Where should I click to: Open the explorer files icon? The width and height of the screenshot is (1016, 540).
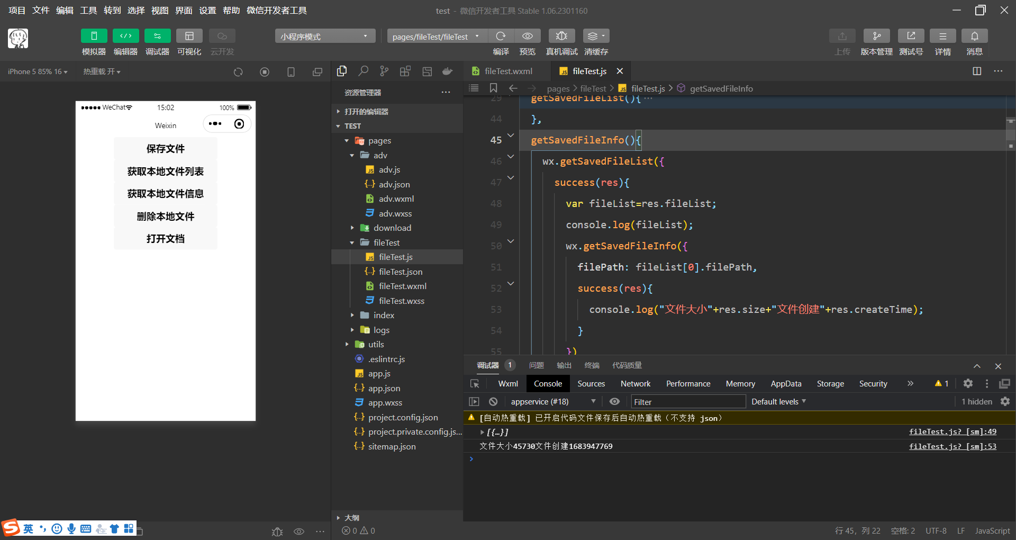pos(342,71)
